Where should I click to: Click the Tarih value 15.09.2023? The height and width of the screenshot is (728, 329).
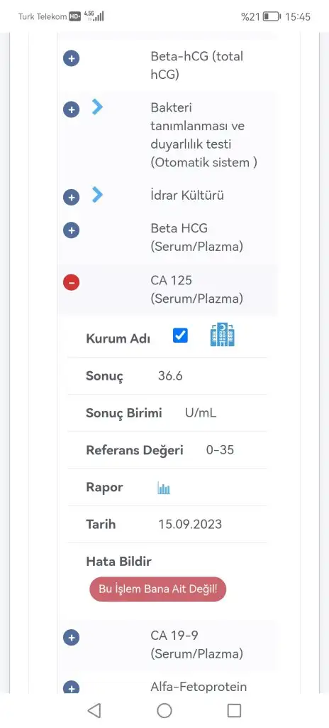[x=190, y=525]
